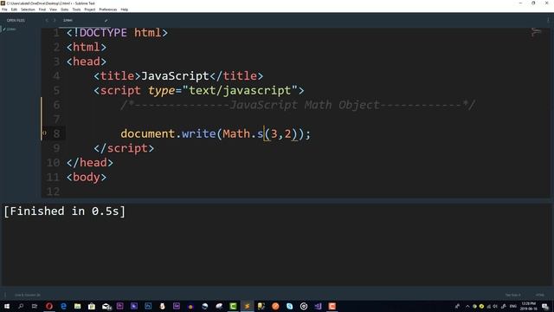Click the opening html tag on line 2
554x312 pixels.
coord(87,47)
